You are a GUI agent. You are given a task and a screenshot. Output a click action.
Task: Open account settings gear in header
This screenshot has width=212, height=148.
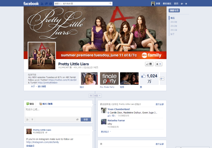pos(186,4)
